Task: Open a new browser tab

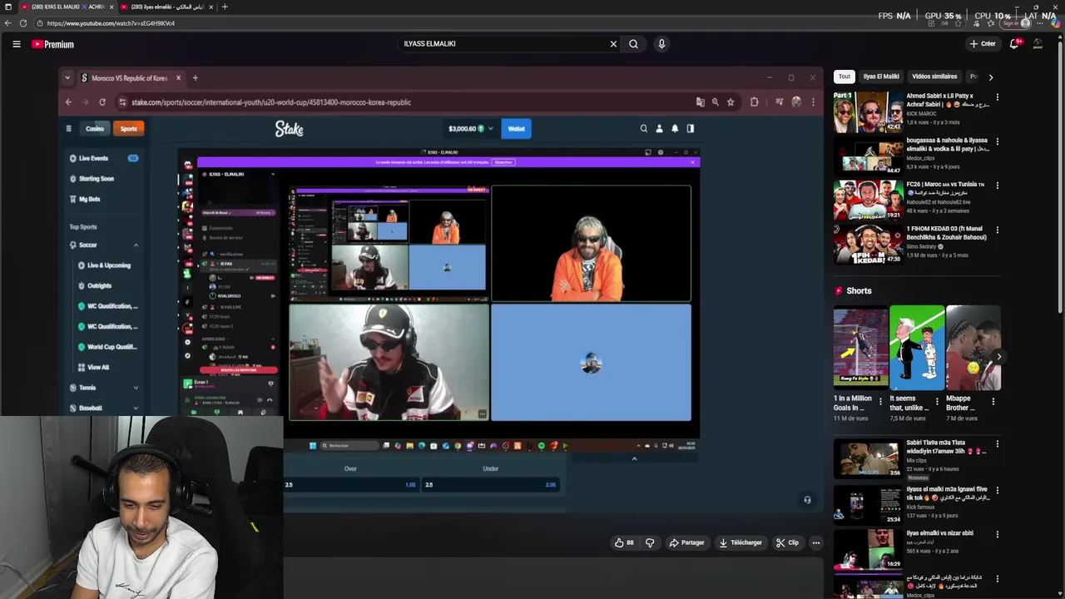Action: tap(225, 7)
